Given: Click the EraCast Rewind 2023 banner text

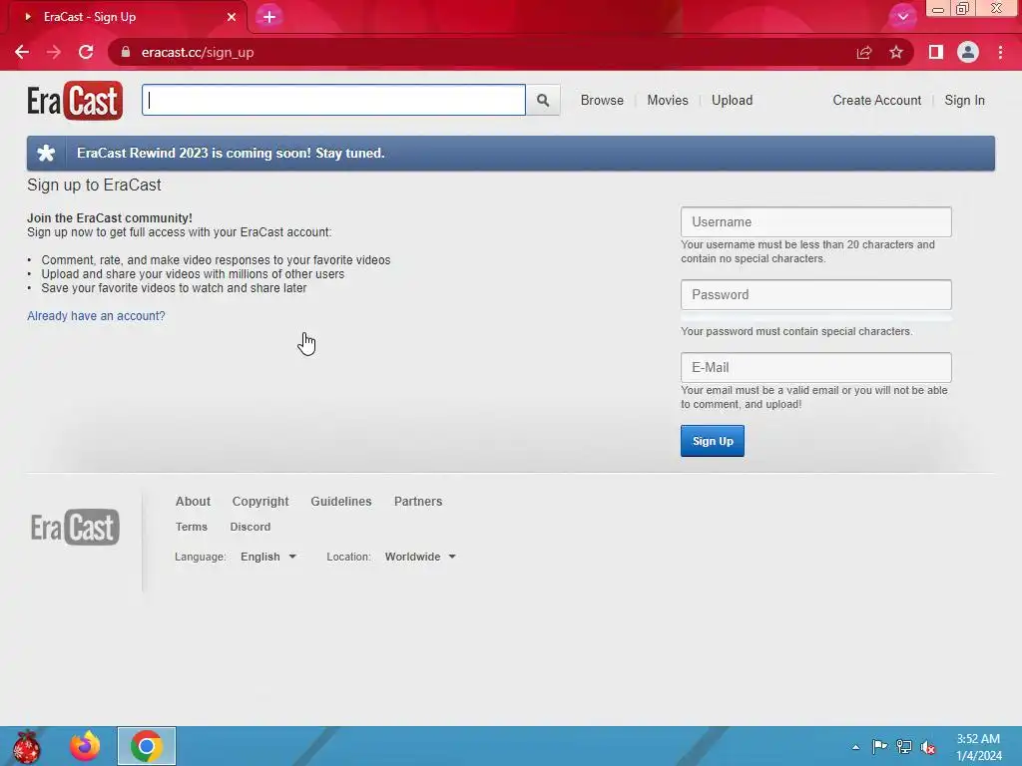Looking at the screenshot, I should [x=231, y=153].
